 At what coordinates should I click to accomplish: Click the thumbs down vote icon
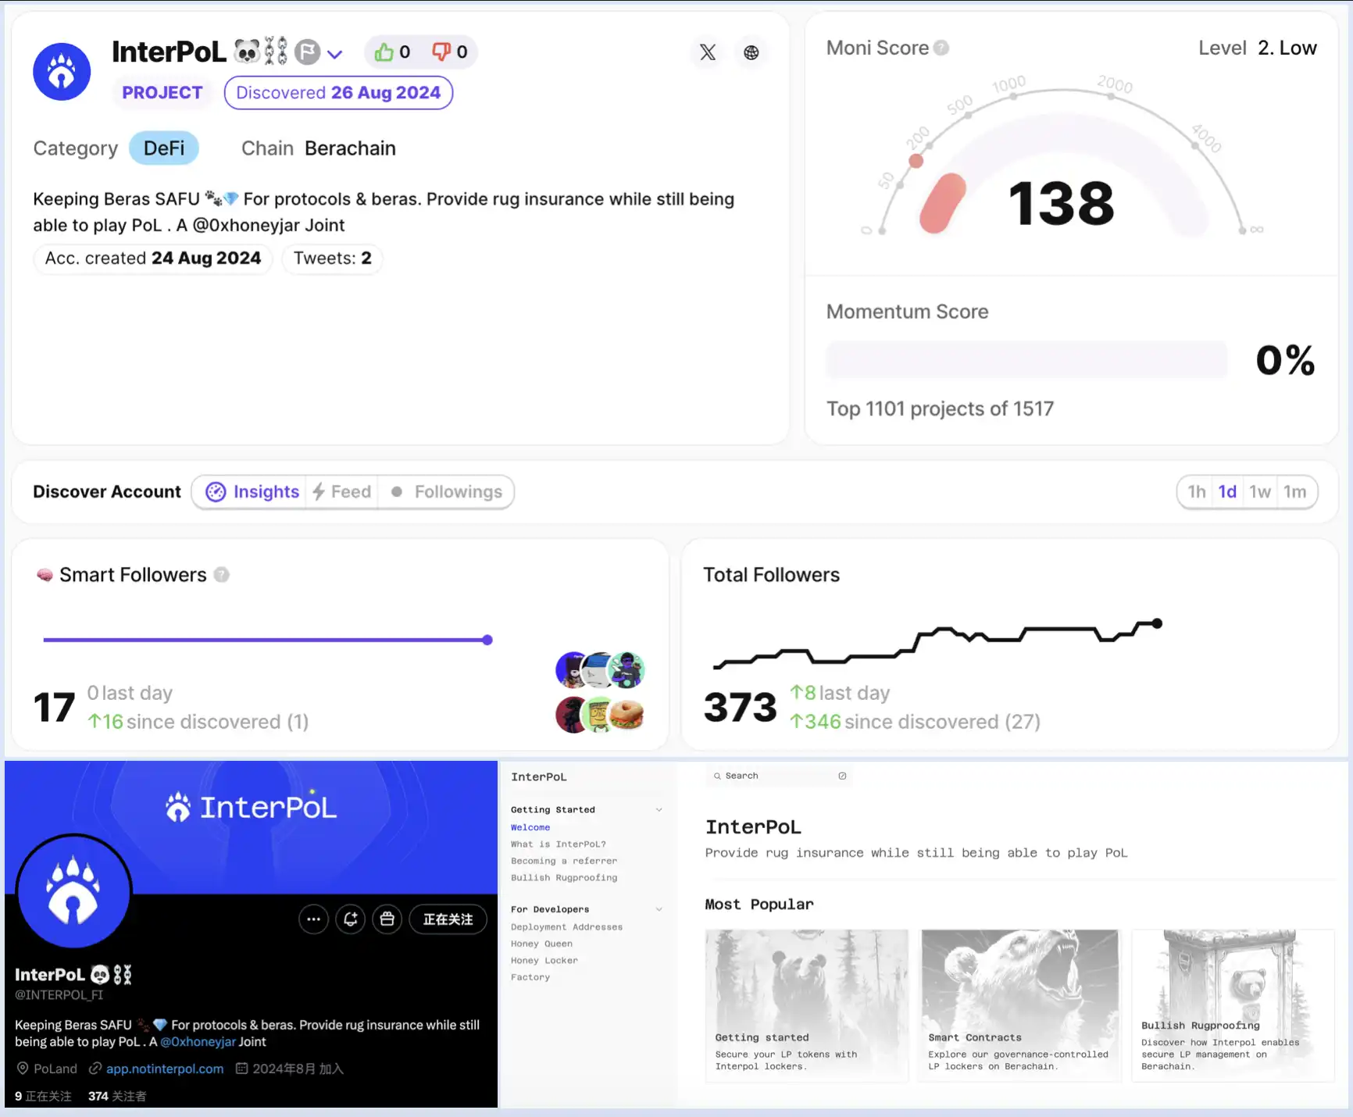coord(441,52)
